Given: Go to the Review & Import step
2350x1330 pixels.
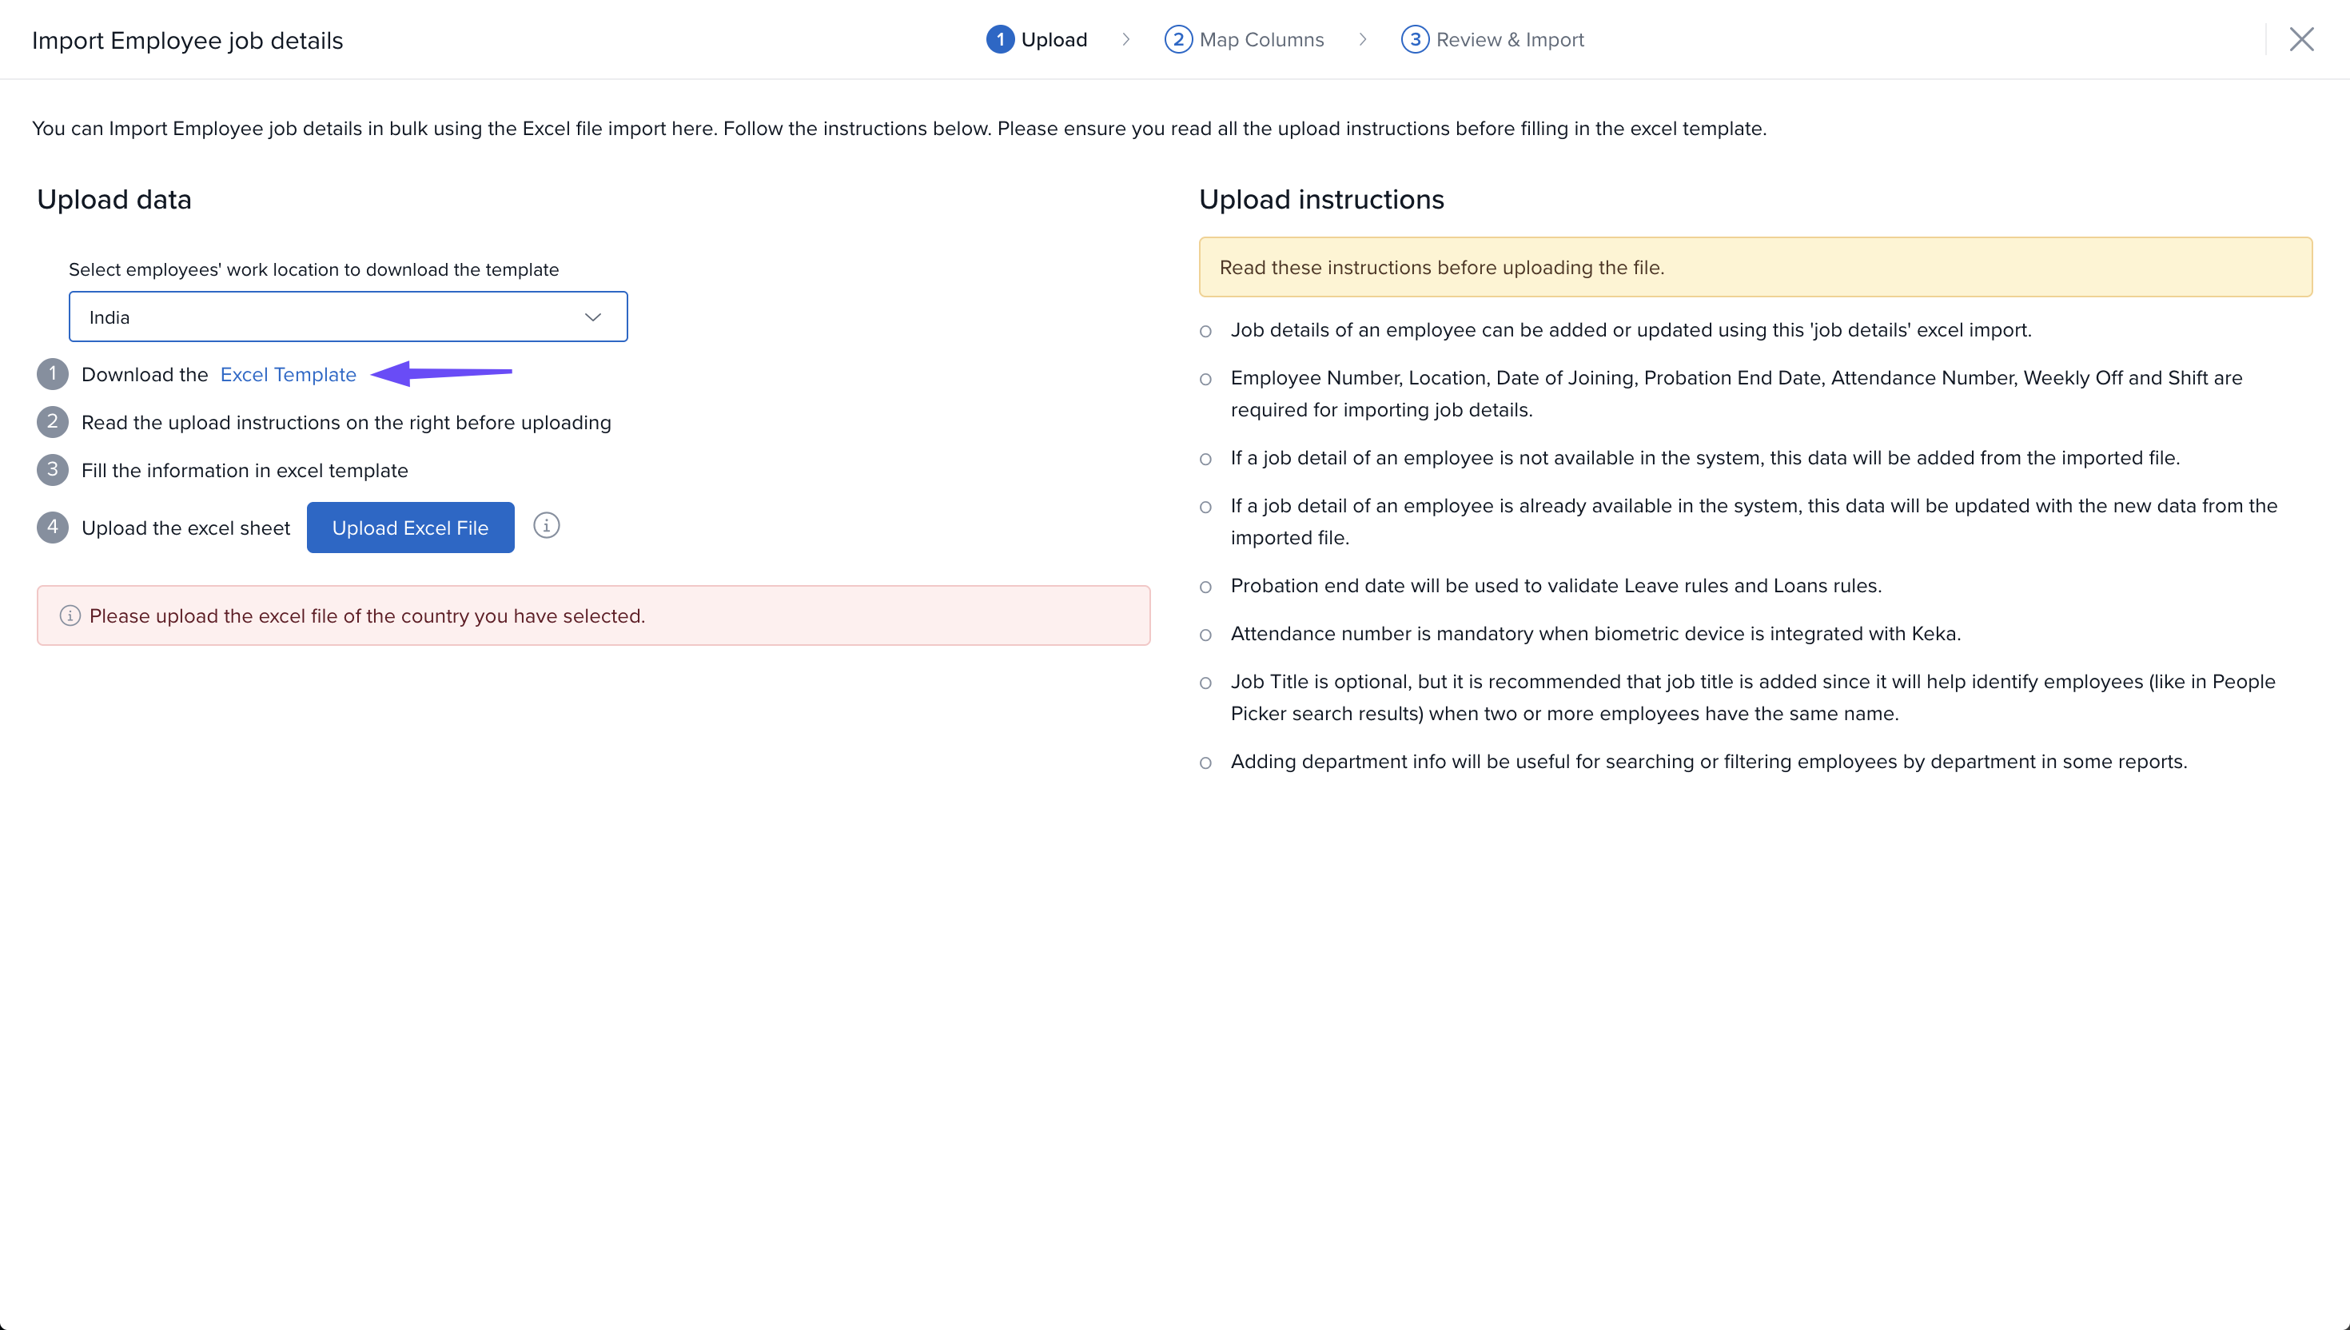Looking at the screenshot, I should (x=1510, y=39).
